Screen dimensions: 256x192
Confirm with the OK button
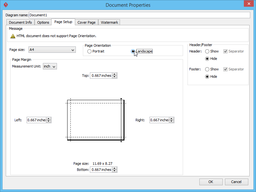(211, 182)
